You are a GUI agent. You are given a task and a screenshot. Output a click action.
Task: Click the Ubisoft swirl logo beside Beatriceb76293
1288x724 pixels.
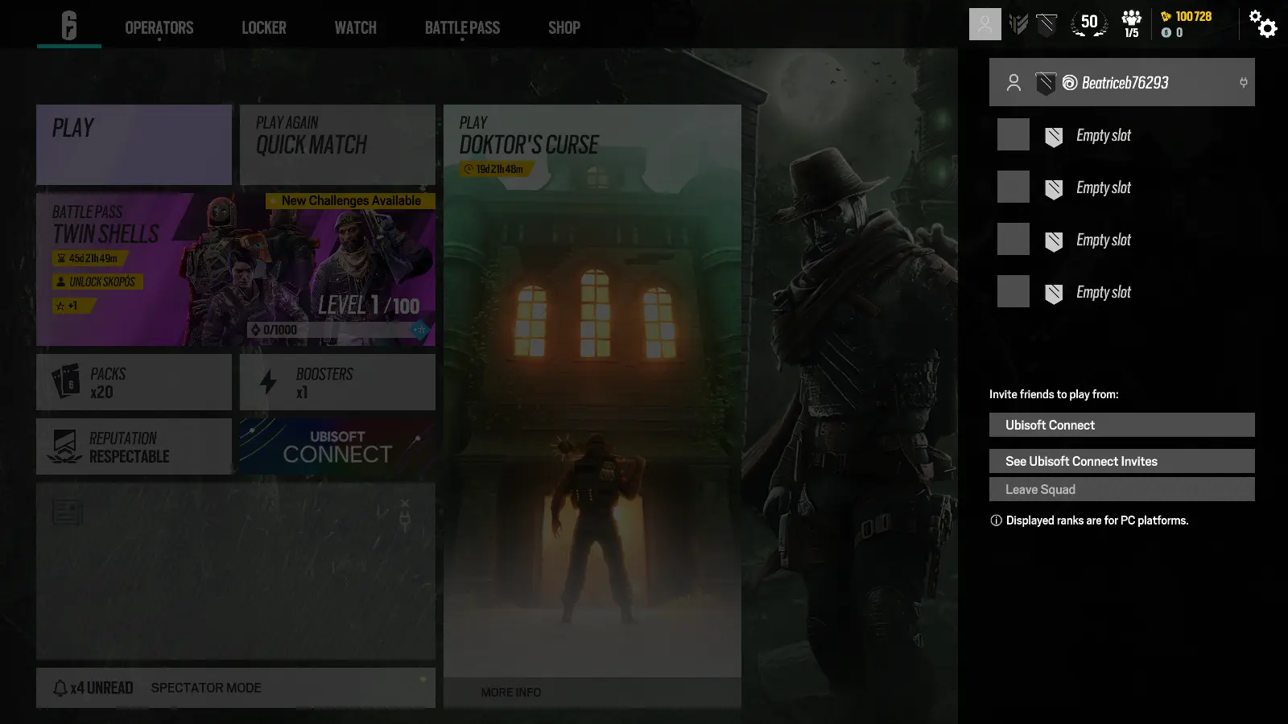(x=1070, y=83)
